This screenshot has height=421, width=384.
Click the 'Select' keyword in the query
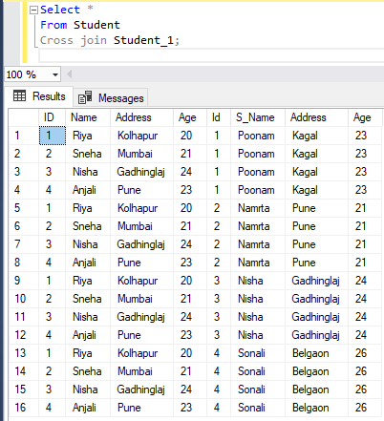[x=60, y=10]
